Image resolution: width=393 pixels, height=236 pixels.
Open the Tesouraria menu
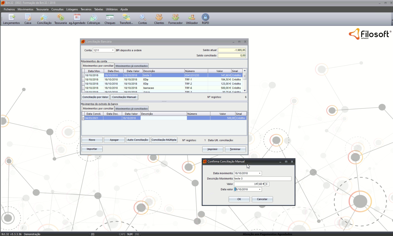[42, 9]
